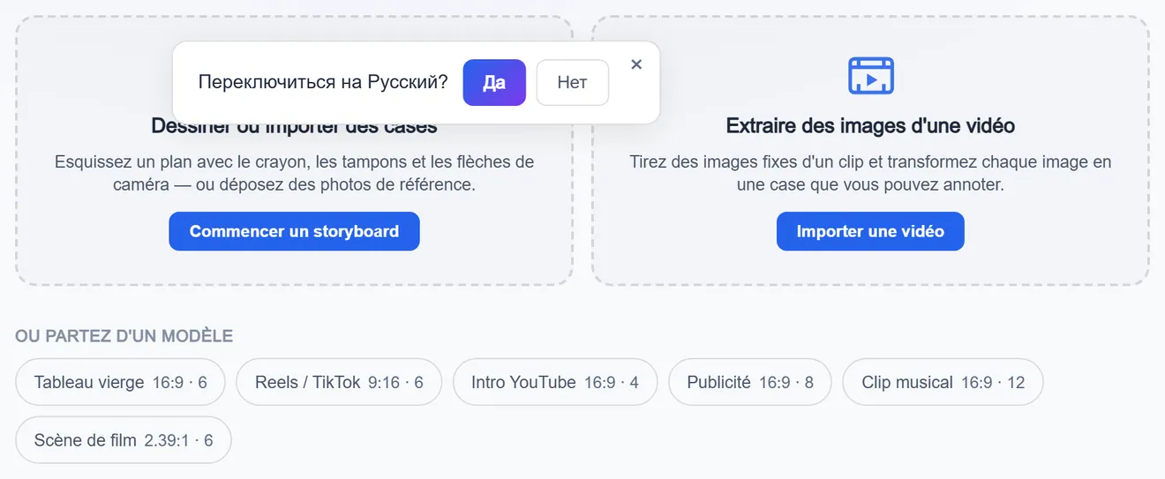Image resolution: width=1165 pixels, height=479 pixels.
Task: Click the Extraire des images d'une vidéo heading
Action: [870, 126]
